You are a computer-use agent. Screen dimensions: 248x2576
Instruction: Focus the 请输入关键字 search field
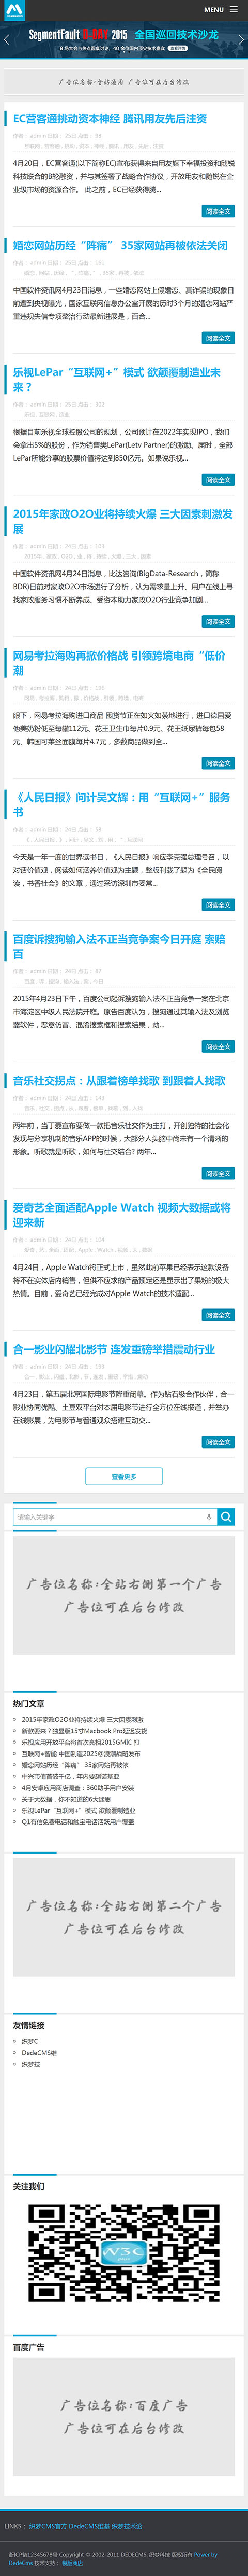coord(109,1517)
